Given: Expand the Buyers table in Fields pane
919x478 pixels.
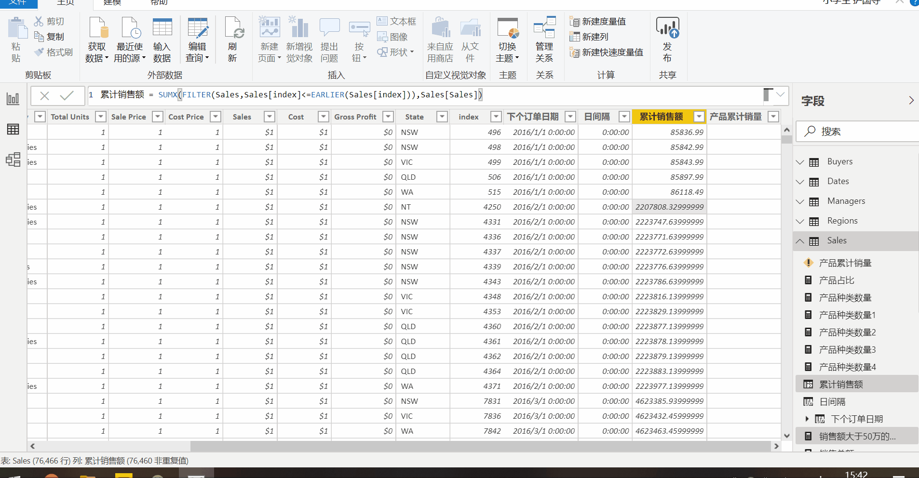Looking at the screenshot, I should coord(800,162).
